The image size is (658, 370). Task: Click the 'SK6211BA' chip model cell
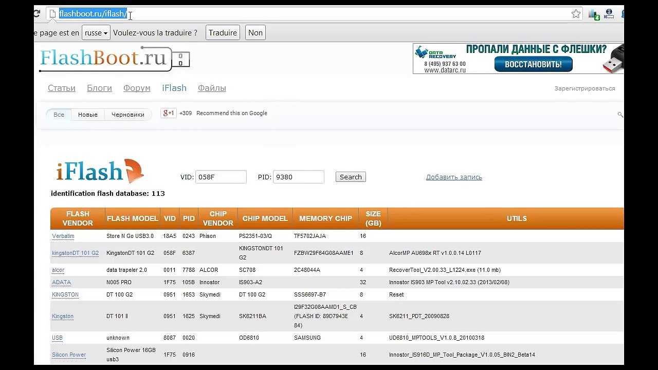click(x=252, y=316)
